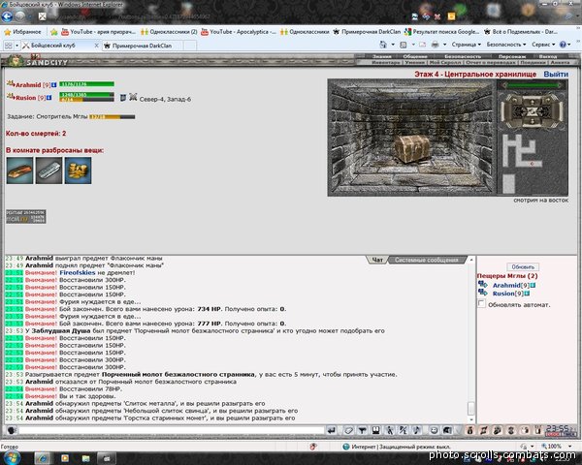Open Поединки submenu link
This screenshot has height=465, width=582.
click(533, 63)
